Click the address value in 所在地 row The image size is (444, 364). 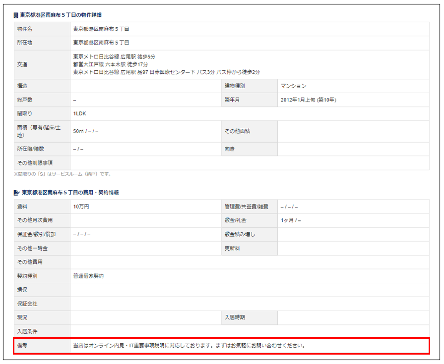[101, 43]
